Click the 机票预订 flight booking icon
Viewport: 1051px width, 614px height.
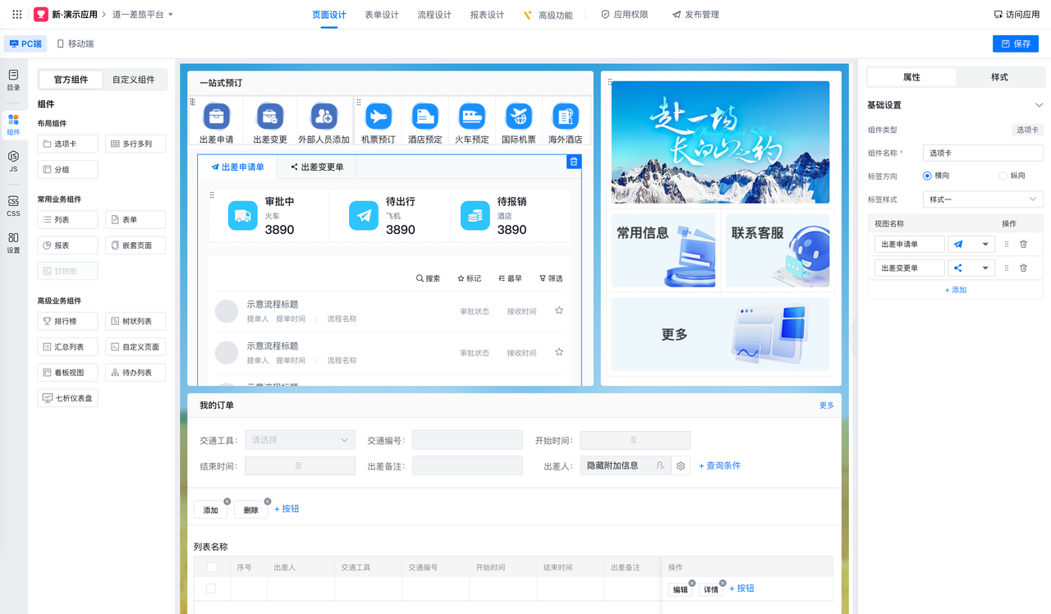[x=378, y=117]
